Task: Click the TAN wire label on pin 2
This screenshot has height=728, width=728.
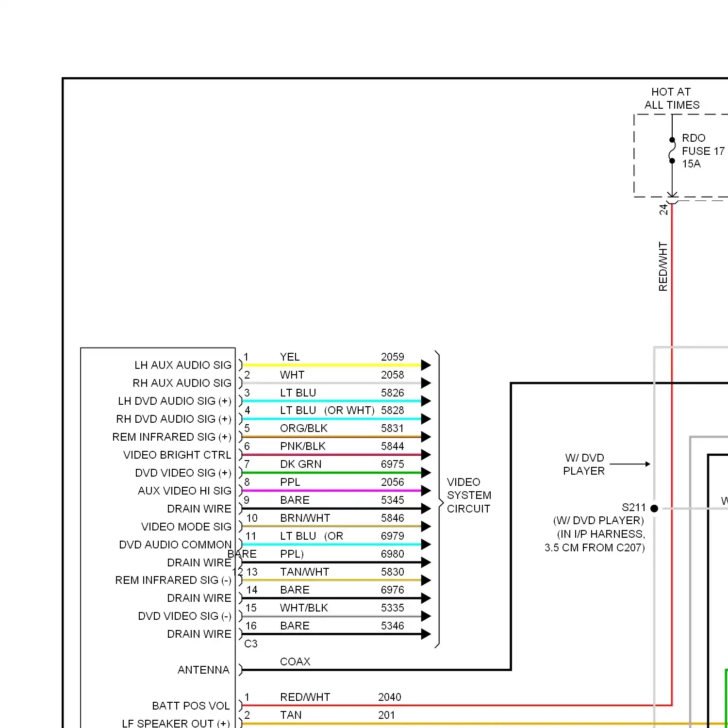Action: click(x=291, y=715)
